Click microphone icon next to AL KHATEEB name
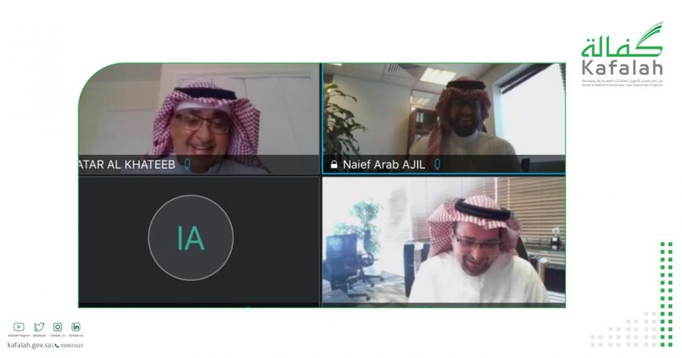This screenshot has height=358, width=682. (187, 164)
